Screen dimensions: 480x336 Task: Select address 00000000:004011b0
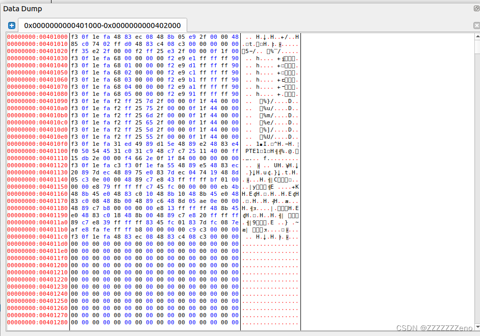pos(37,229)
